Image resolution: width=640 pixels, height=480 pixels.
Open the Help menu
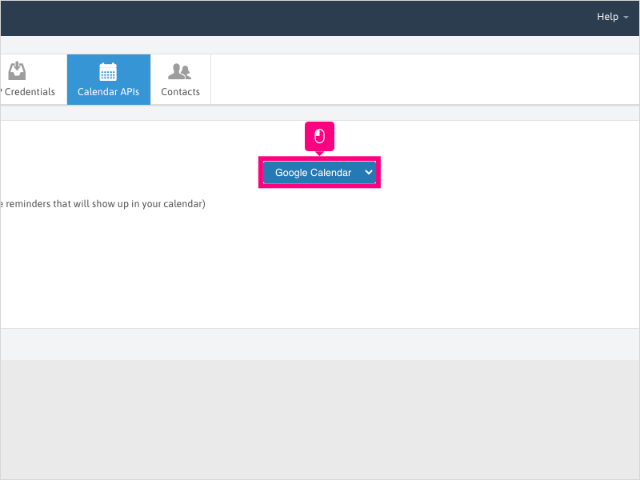tap(612, 17)
